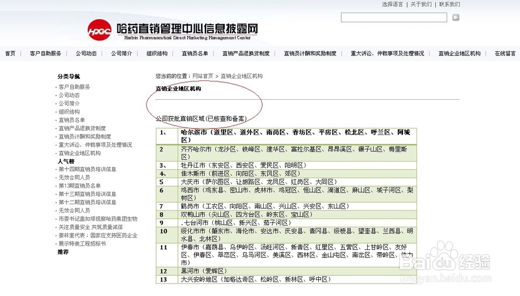Select table row 鸡西市 text
The width and height of the screenshot is (520, 296).
297,194
